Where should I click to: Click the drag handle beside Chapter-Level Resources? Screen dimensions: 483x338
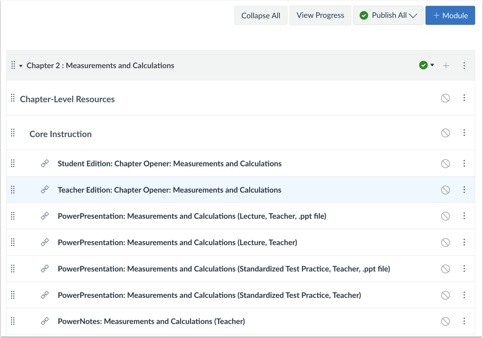pyautogui.click(x=13, y=98)
